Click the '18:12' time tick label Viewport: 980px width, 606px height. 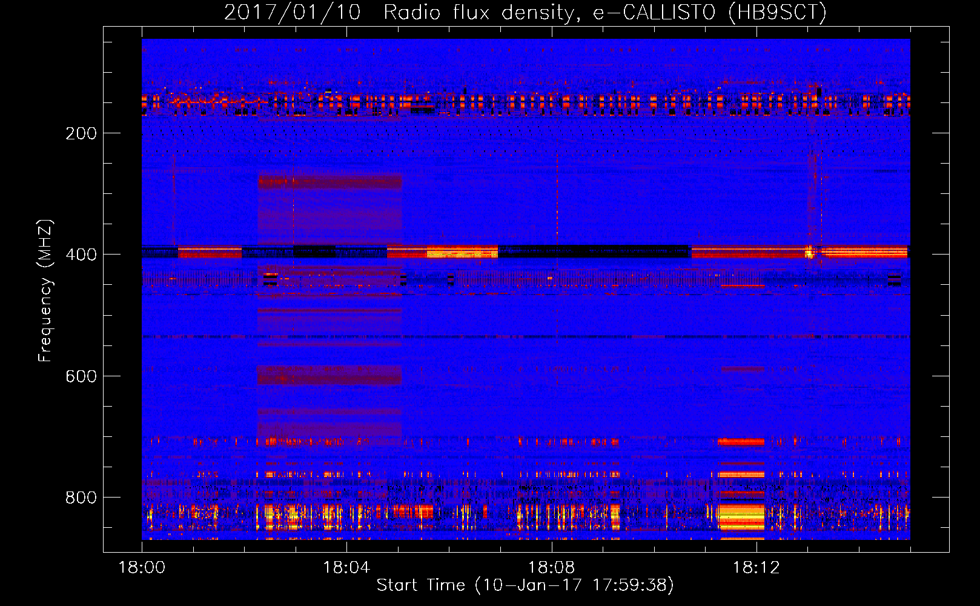pyautogui.click(x=756, y=567)
